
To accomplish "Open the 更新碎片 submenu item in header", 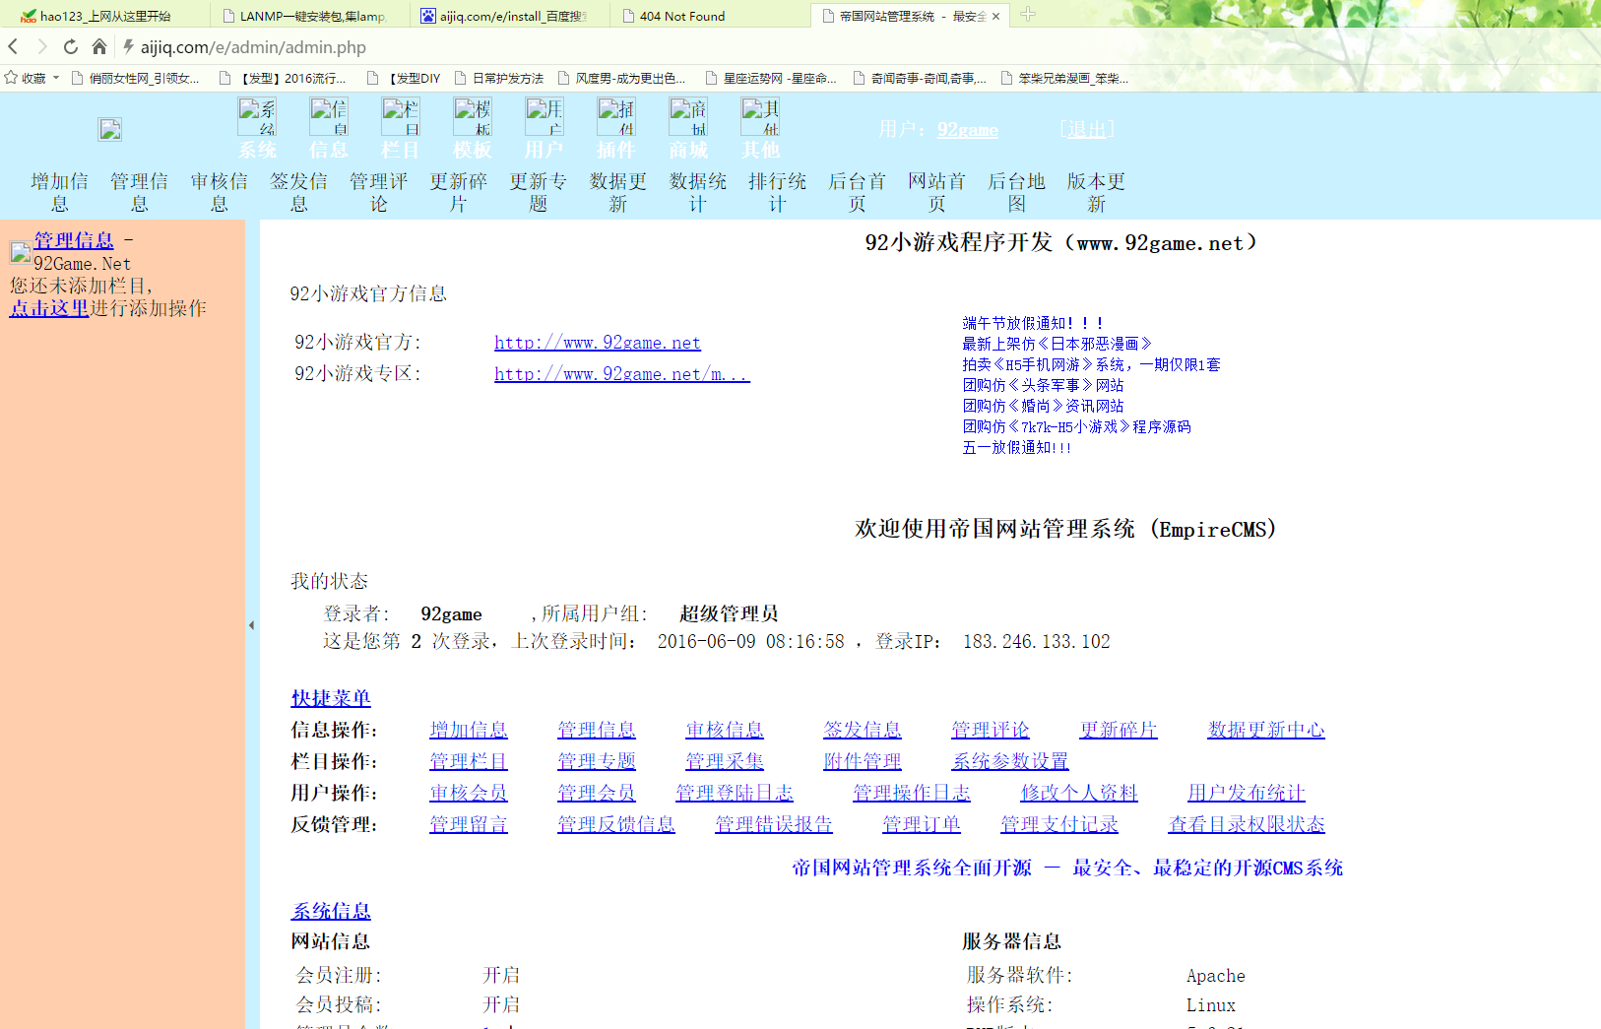I will (458, 192).
